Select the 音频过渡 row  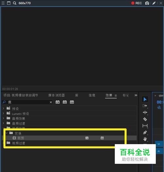coord(70,124)
